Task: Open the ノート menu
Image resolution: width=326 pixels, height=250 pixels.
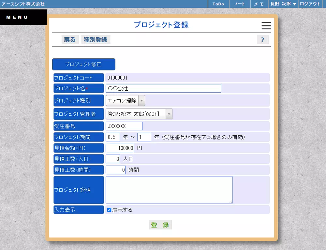Action: pyautogui.click(x=240, y=4)
